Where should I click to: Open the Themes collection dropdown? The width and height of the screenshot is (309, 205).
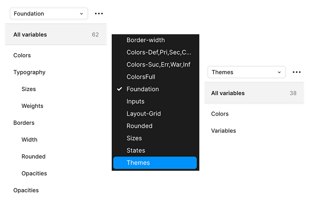click(246, 72)
